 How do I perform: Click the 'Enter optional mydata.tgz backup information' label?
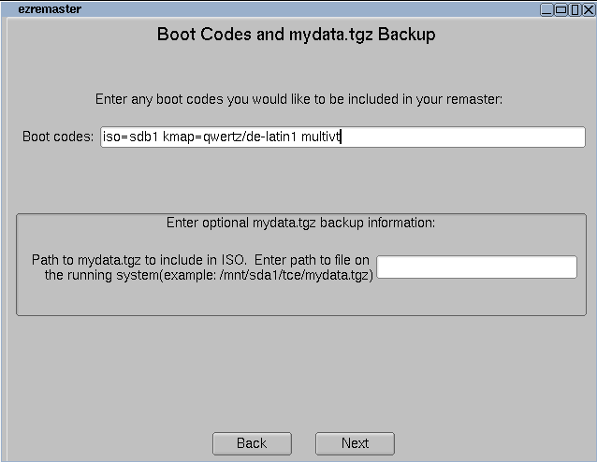pyautogui.click(x=300, y=223)
